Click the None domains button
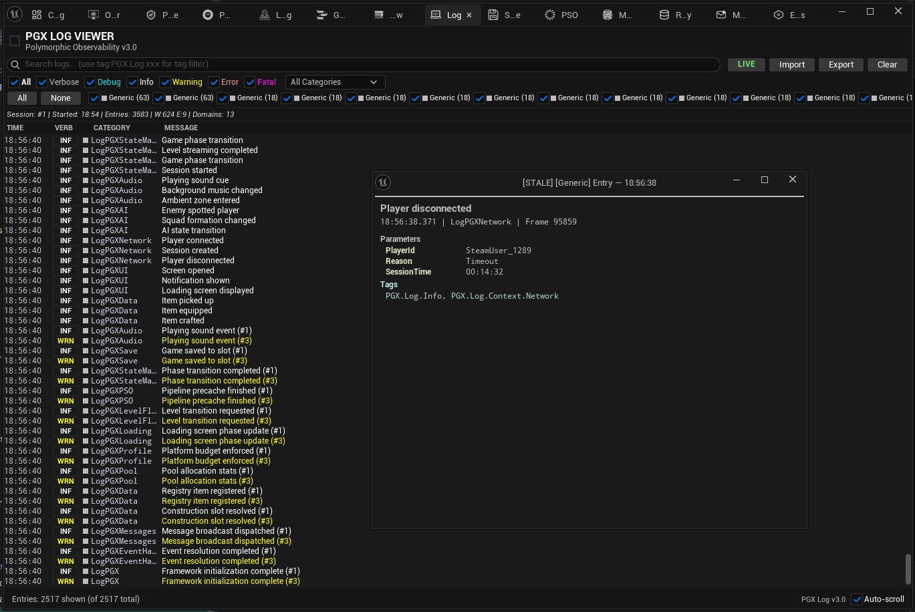Image resolution: width=915 pixels, height=612 pixels. (x=61, y=98)
